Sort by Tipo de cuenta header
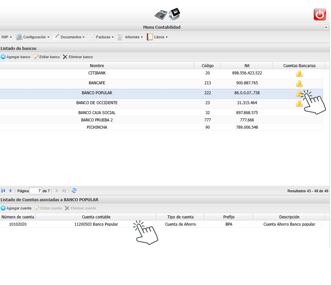Image resolution: width=331 pixels, height=285 pixels. click(180, 217)
